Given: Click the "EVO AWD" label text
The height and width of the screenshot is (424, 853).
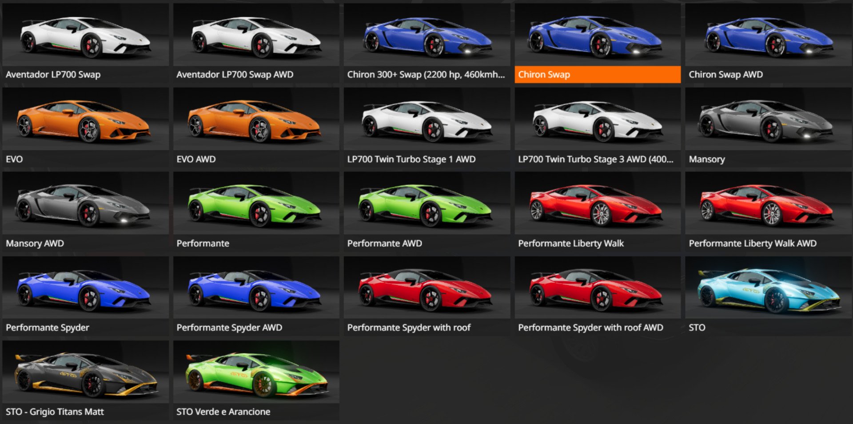Looking at the screenshot, I should (196, 159).
